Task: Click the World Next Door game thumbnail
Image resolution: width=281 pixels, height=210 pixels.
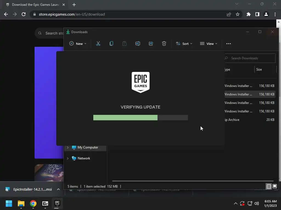Action: (x=49, y=173)
